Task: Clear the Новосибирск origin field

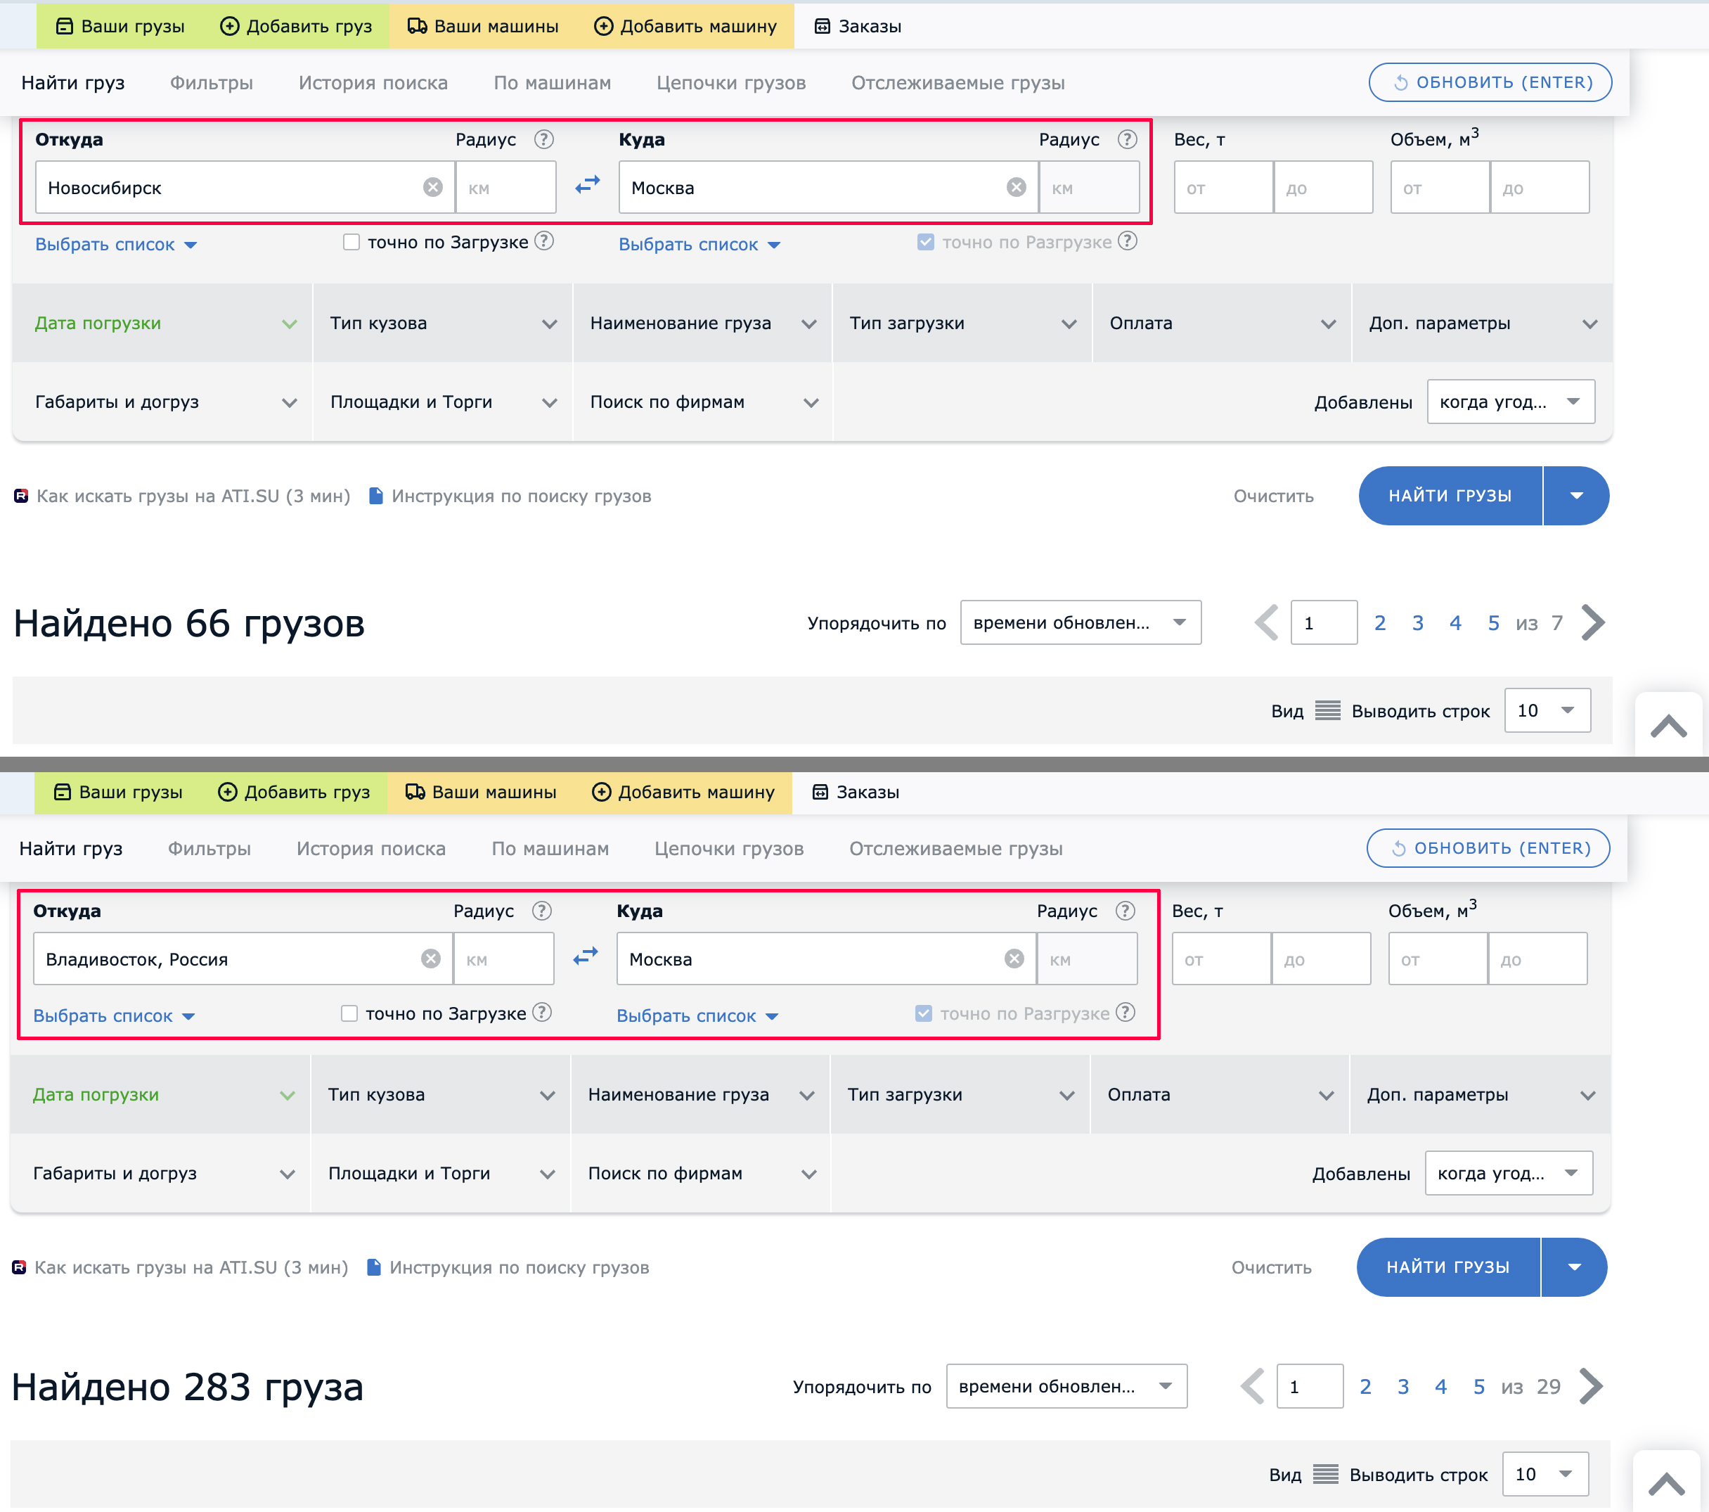Action: [x=432, y=187]
